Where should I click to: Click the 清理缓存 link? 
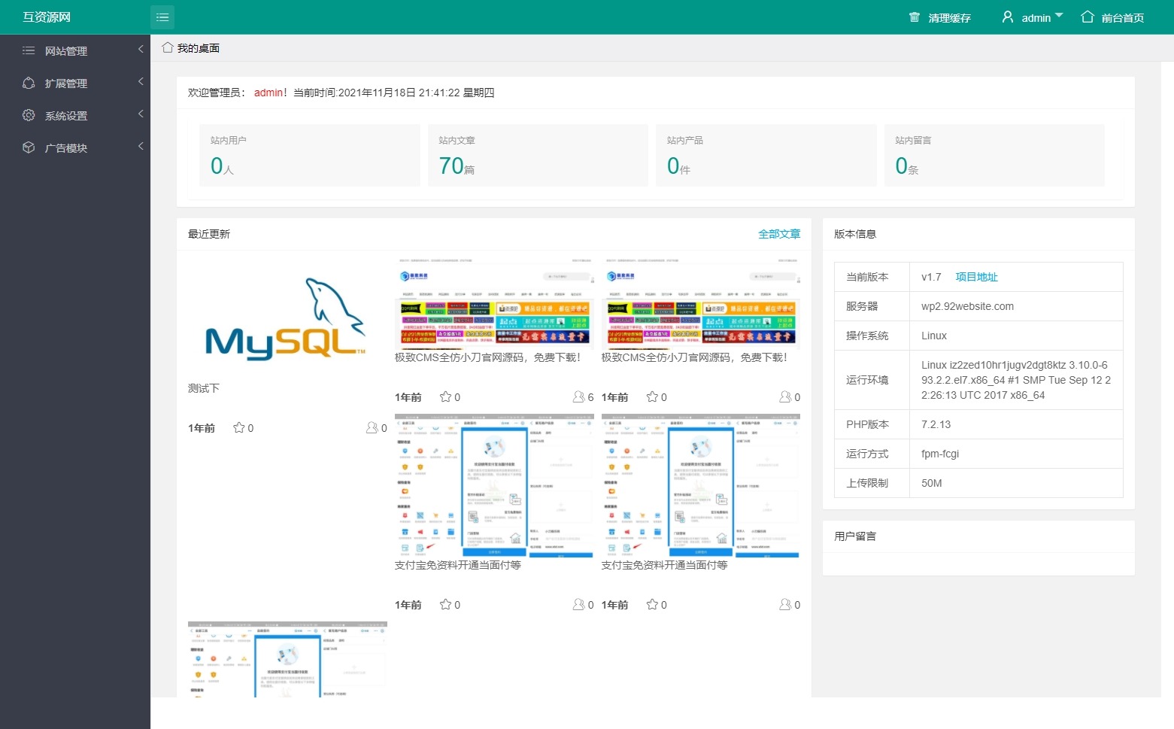click(x=949, y=18)
